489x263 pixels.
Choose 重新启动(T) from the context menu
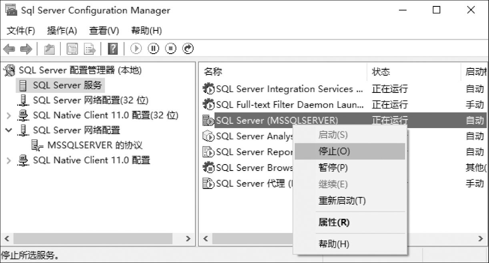click(350, 201)
